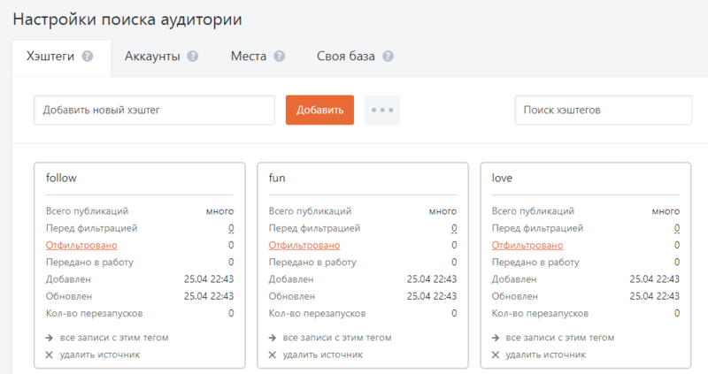Click question mark icon next to Места
708x374 pixels.
pos(280,57)
